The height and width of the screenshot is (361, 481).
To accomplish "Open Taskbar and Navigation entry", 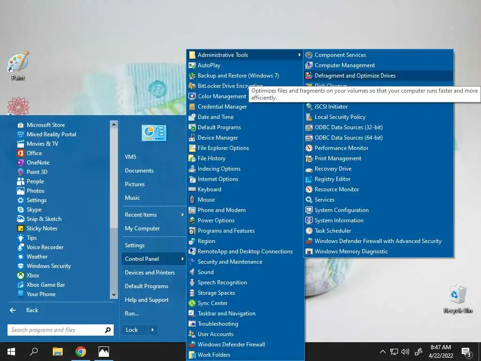I will pos(245,314).
